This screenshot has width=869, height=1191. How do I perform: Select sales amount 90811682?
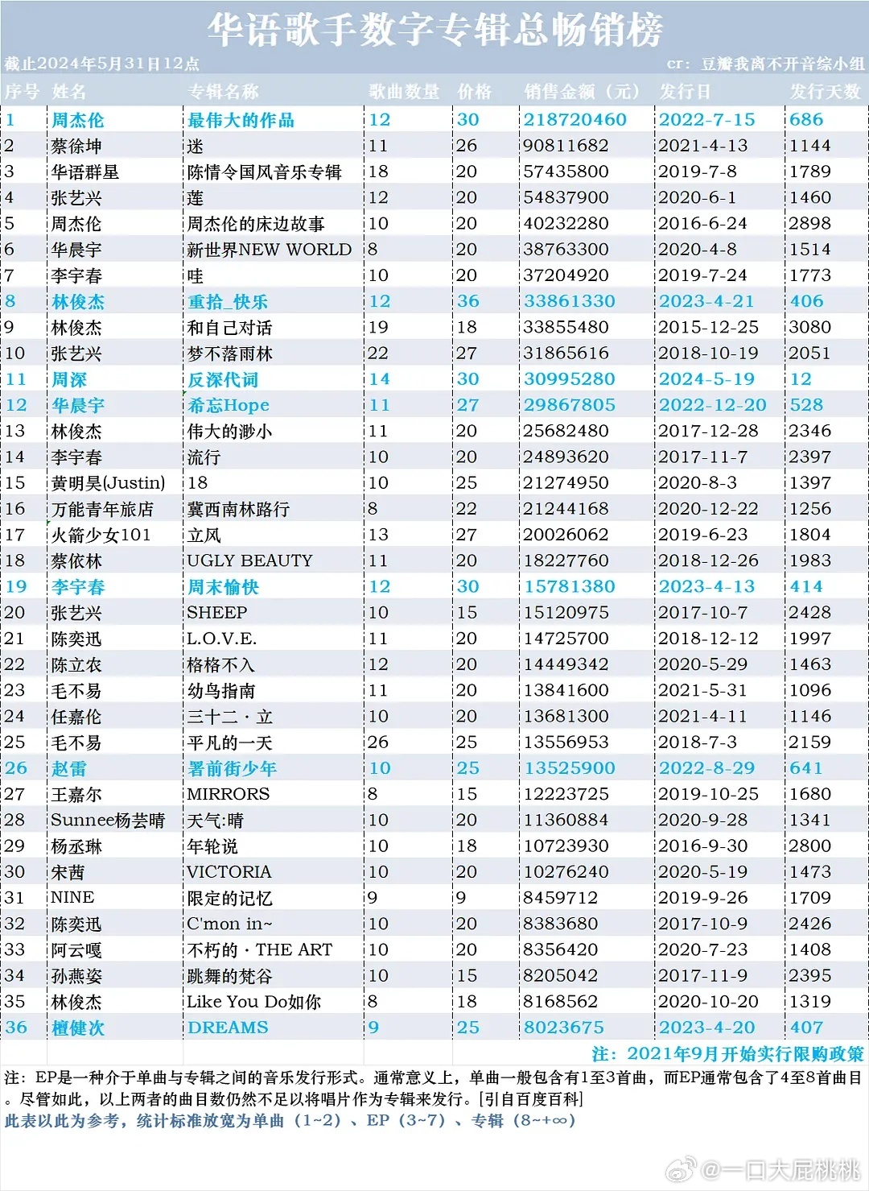click(566, 146)
